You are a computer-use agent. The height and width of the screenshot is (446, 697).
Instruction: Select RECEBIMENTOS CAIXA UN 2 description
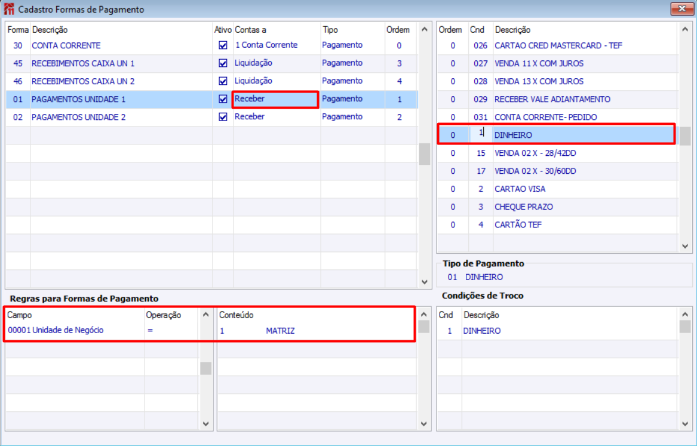tap(82, 81)
